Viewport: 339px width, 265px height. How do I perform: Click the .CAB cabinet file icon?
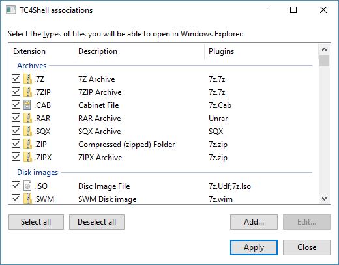27,105
